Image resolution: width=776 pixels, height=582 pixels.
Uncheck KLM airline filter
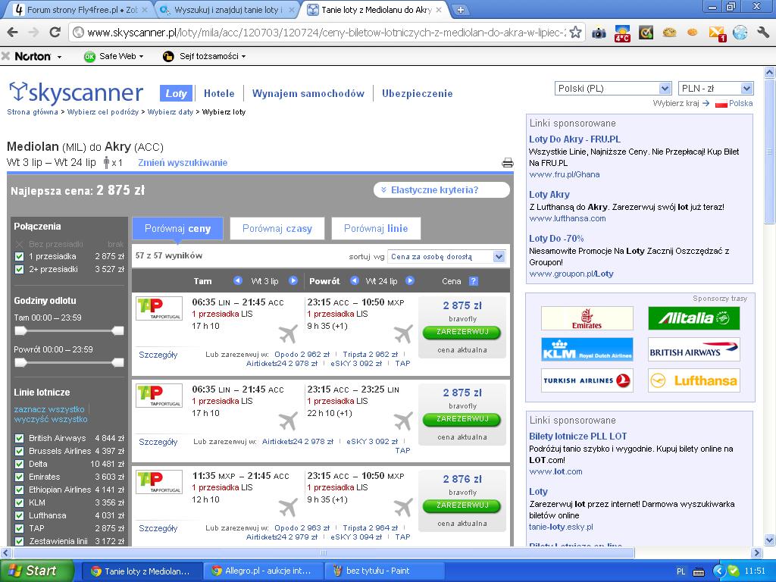[x=19, y=502]
